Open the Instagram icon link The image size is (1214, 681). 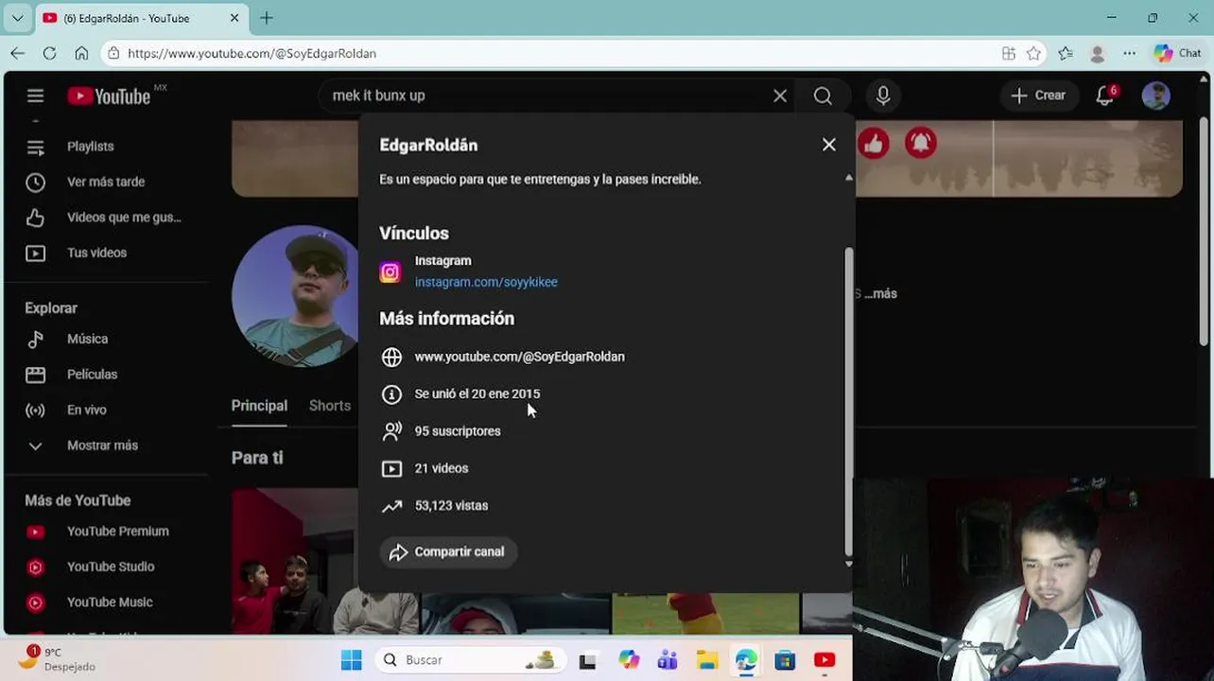tap(390, 272)
